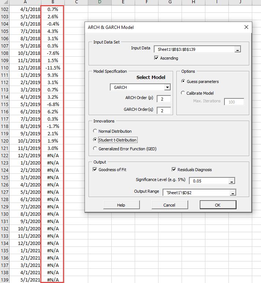
Task: Toggle the Residuals Diagnosis checkbox
Action: click(x=174, y=170)
